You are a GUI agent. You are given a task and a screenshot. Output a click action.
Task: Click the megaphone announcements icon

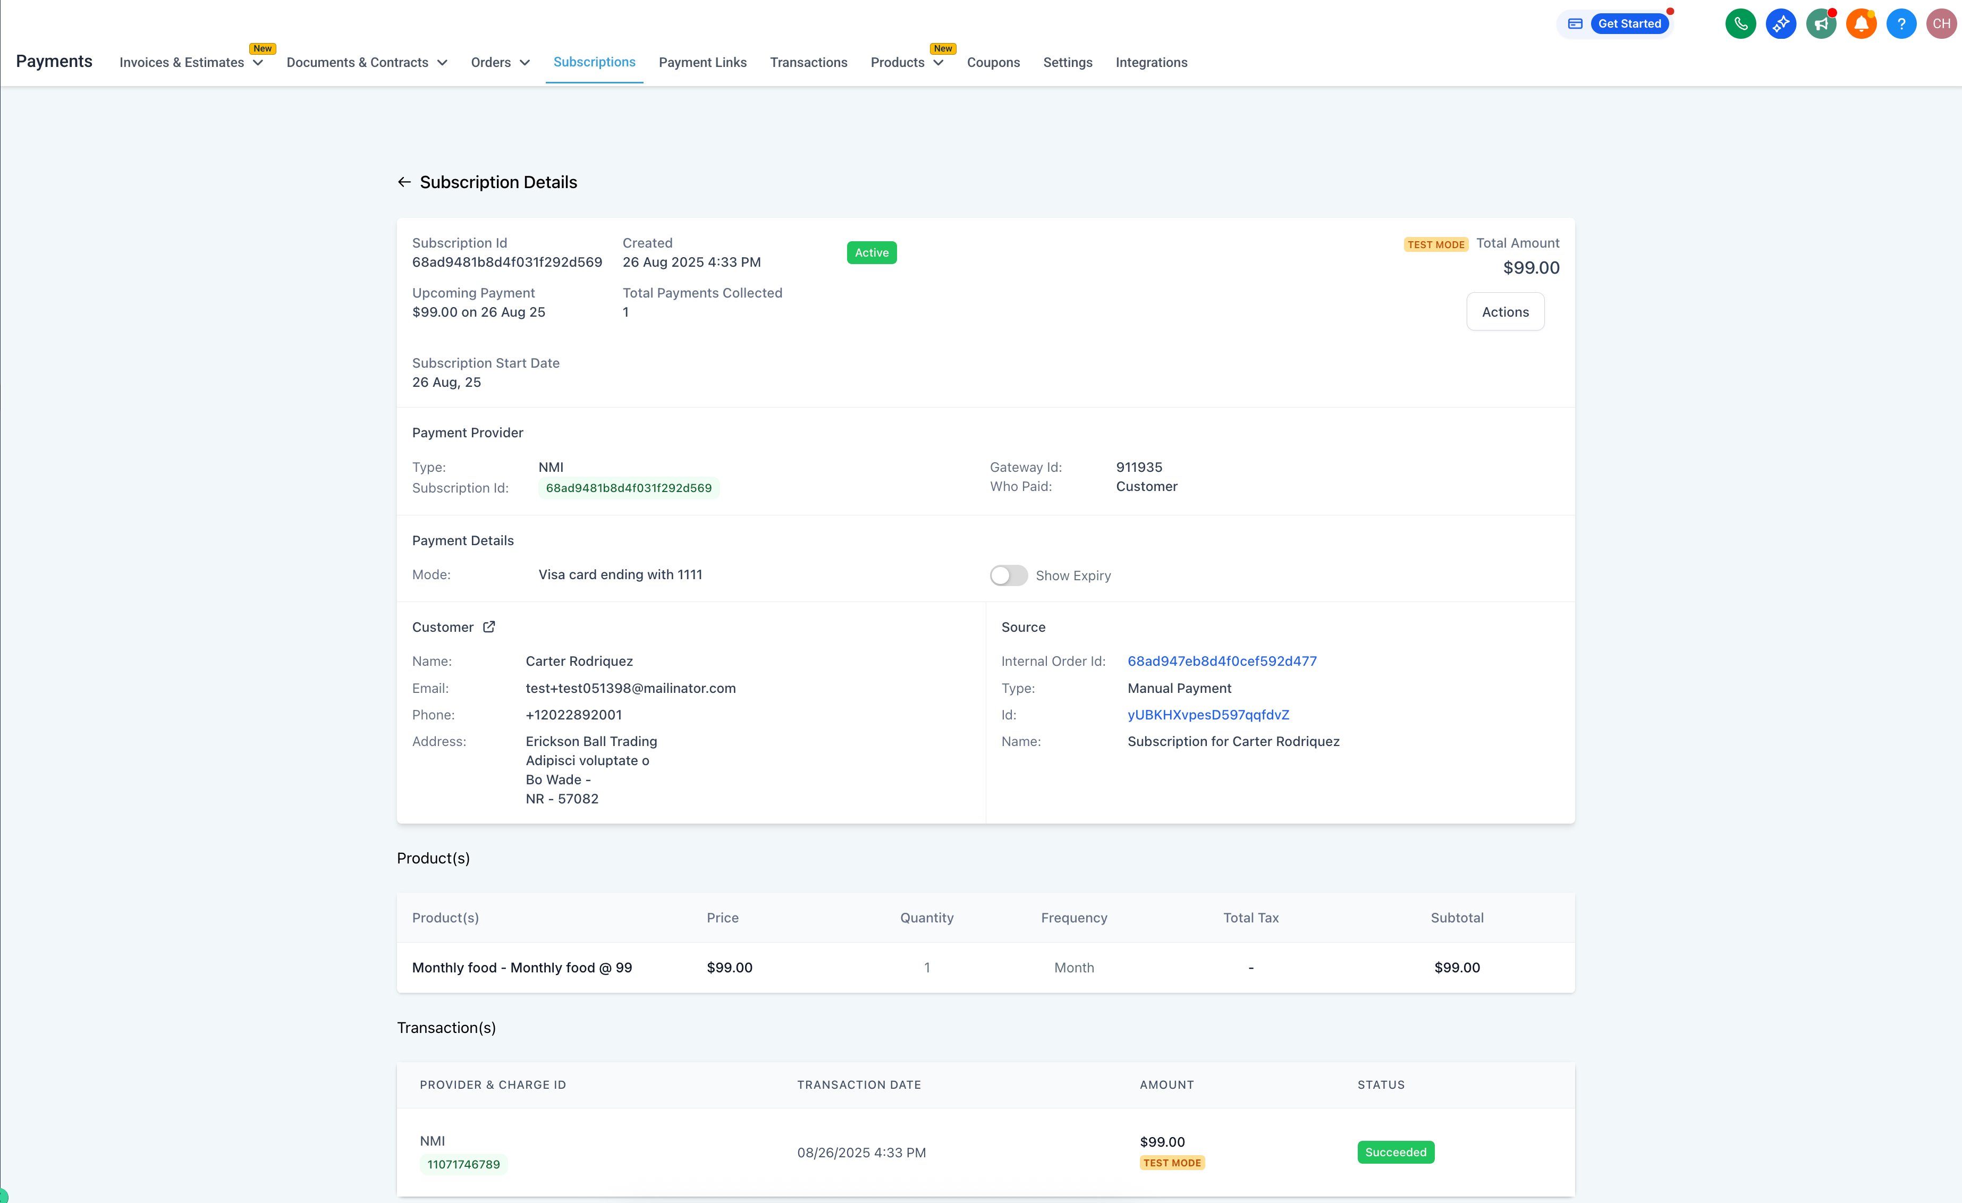1820,24
